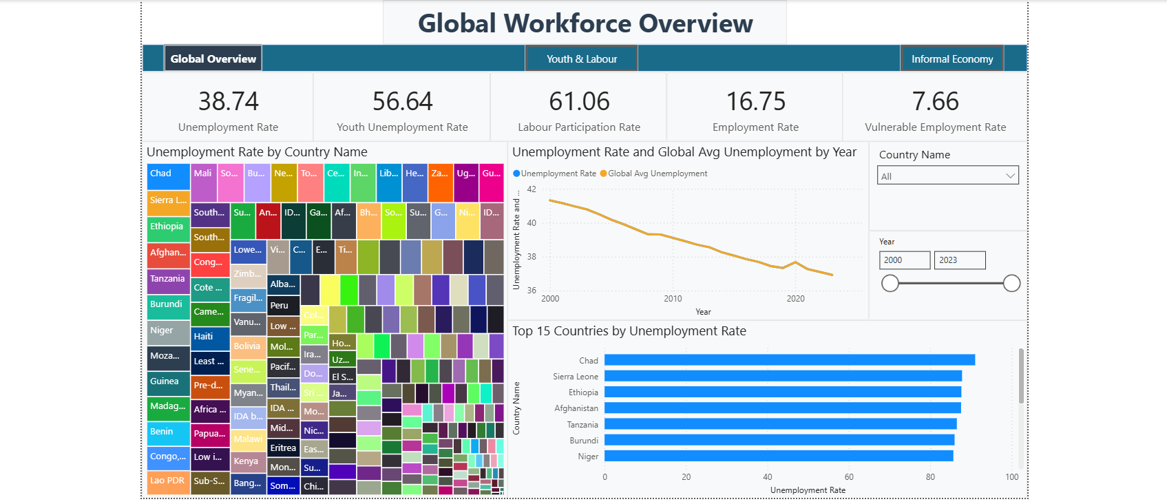Expand the Country Name dropdown

(x=948, y=176)
